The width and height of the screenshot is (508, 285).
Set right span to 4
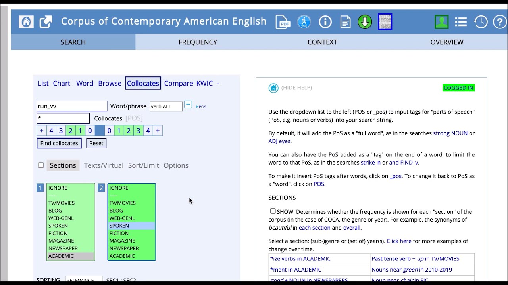coord(148,131)
